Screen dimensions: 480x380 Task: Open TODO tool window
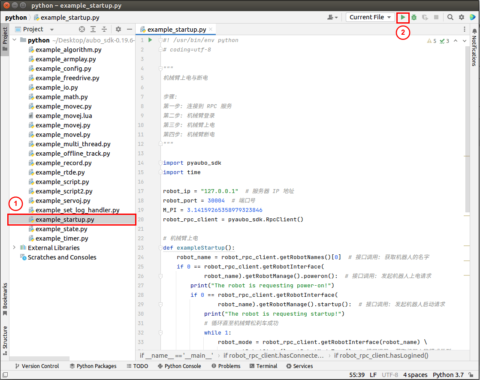[137, 366]
